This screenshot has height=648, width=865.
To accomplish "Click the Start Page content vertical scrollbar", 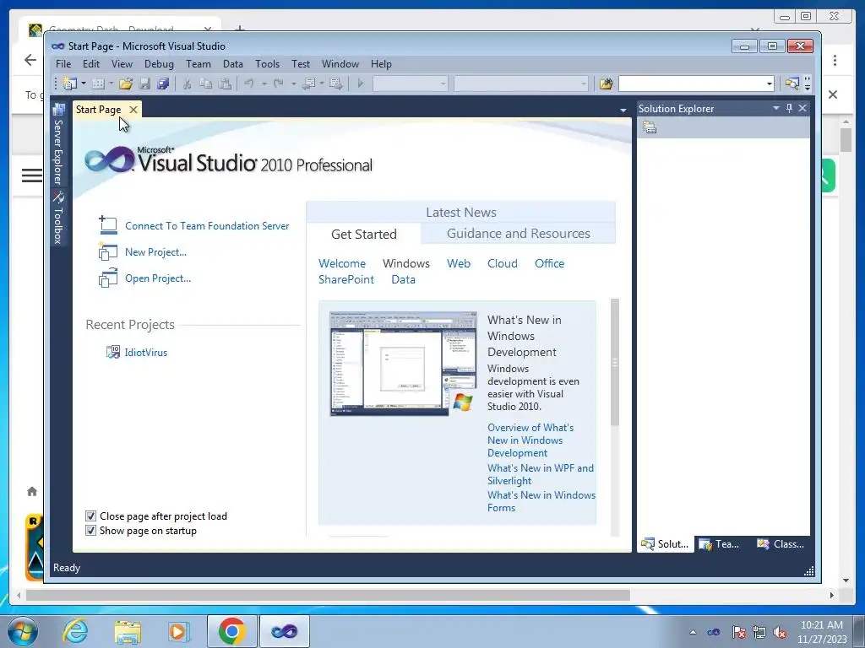I will pyautogui.click(x=615, y=362).
